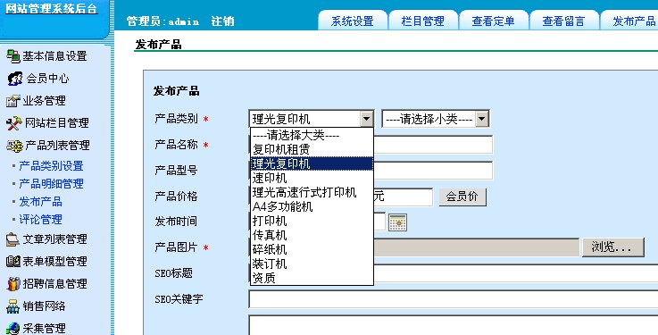This screenshot has height=335, width=658.
Task: Focus the 产品型号 input field
Action: [433, 171]
